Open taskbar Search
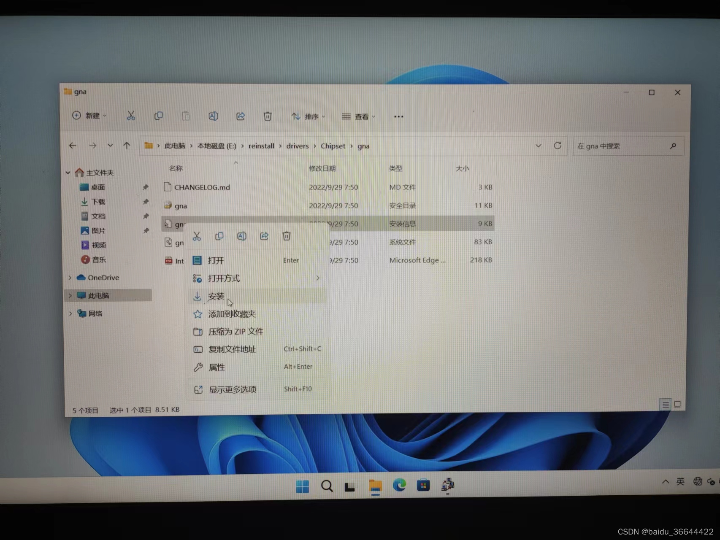This screenshot has width=720, height=540. point(327,486)
